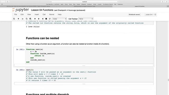Click the line return 3z

[x=39, y=56]
